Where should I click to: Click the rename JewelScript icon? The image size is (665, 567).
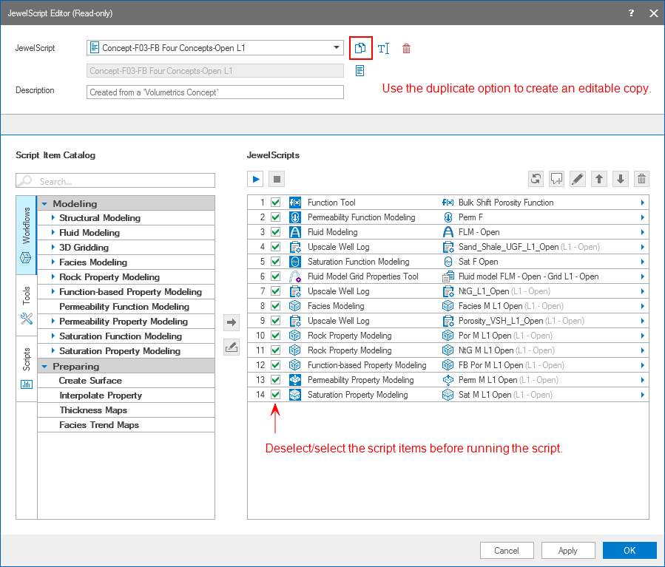[x=383, y=48]
